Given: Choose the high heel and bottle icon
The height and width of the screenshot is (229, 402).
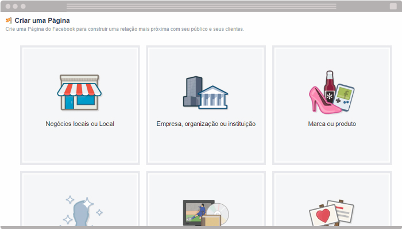Looking at the screenshot, I should tap(331, 92).
